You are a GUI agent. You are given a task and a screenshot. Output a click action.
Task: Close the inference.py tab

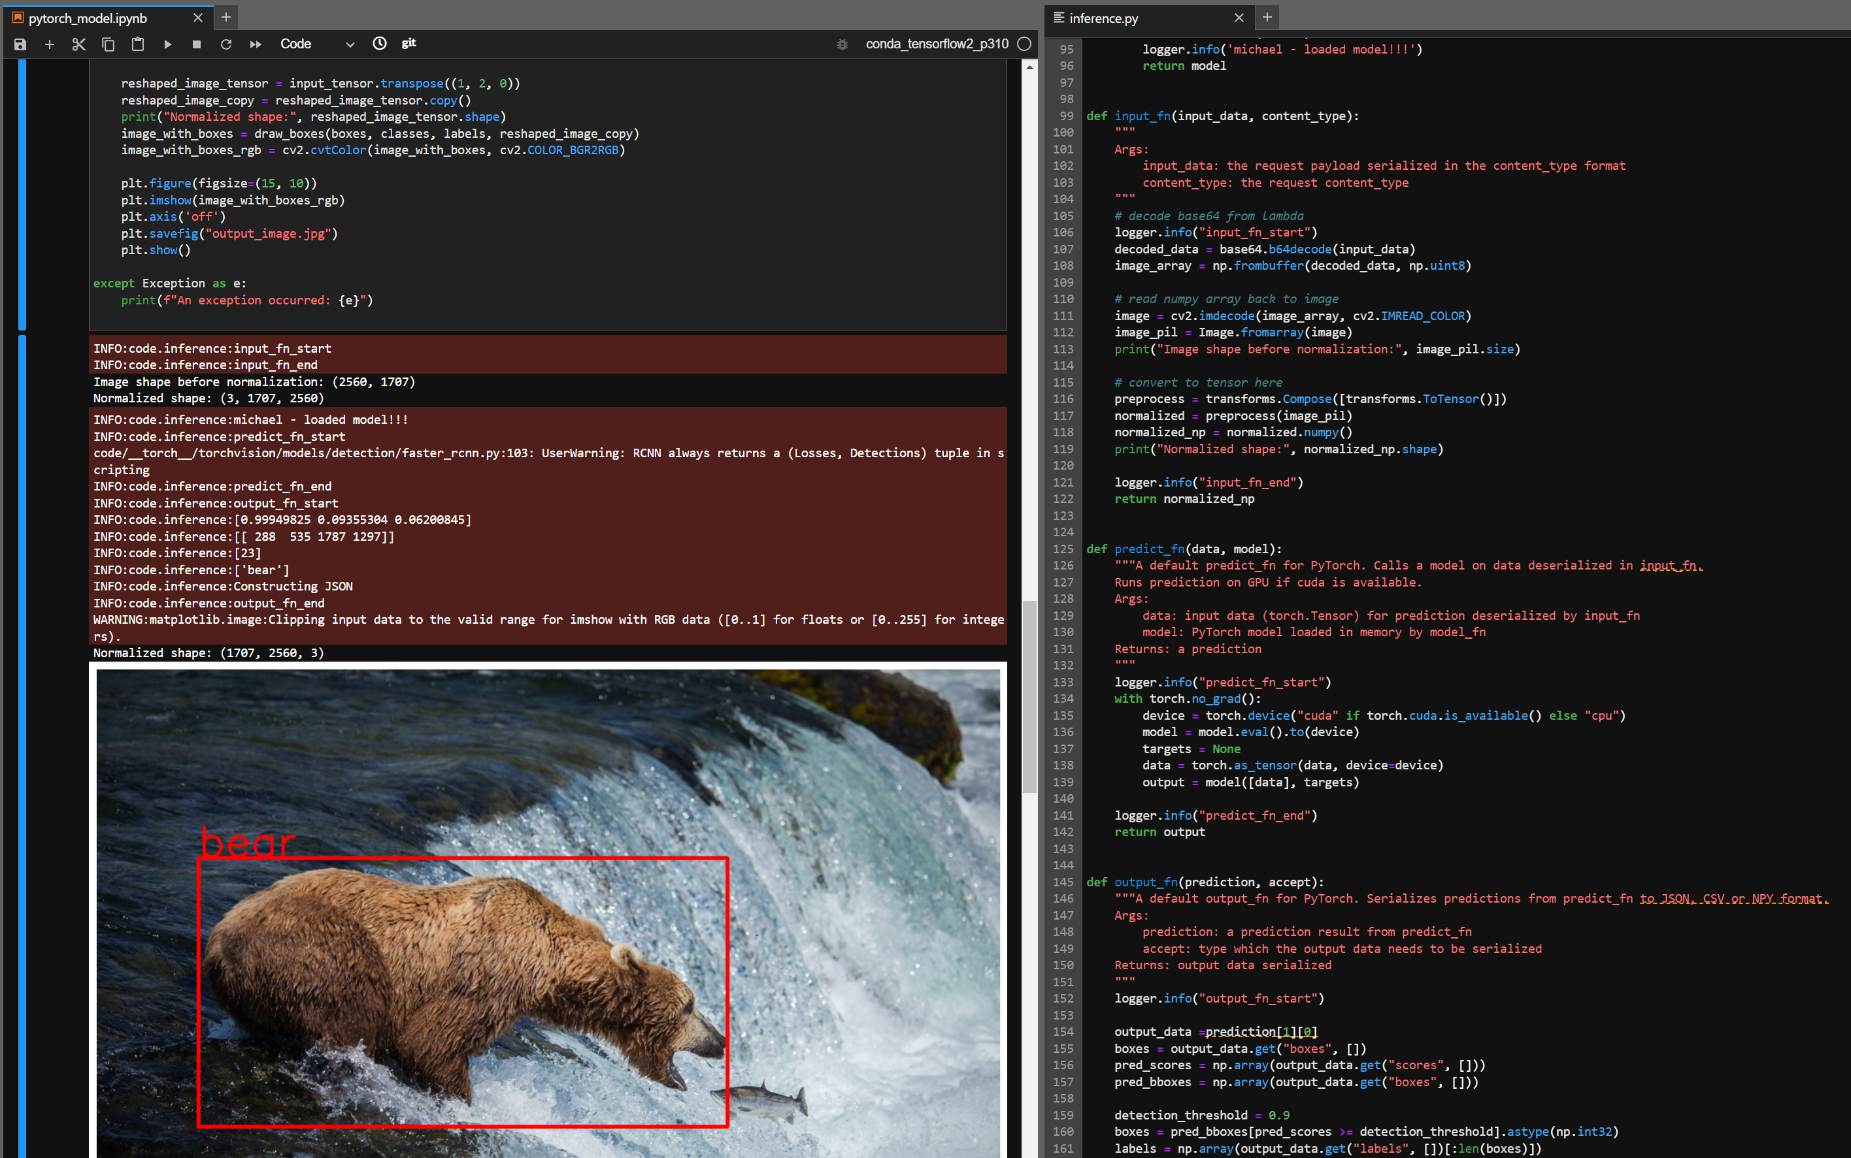[x=1239, y=18]
